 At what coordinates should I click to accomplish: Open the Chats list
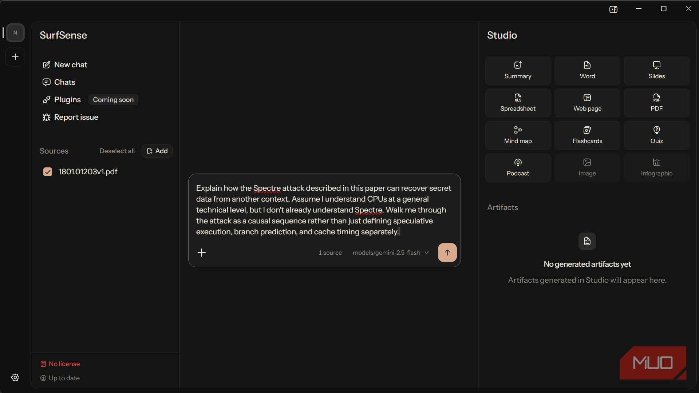59,82
